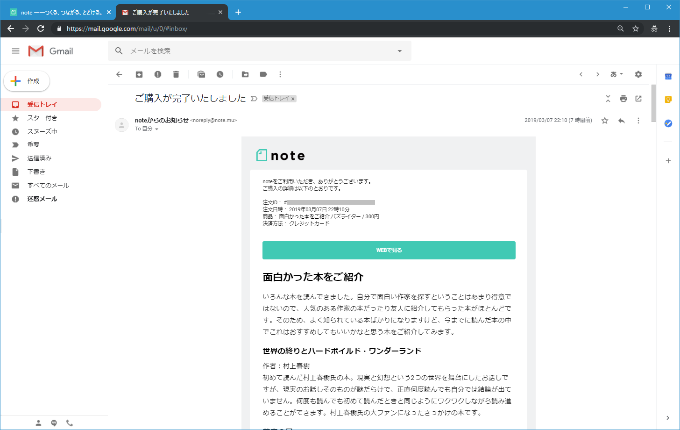The width and height of the screenshot is (680, 430).
Task: Open the スヌーズ中 snoozed folder
Action: tap(51, 132)
